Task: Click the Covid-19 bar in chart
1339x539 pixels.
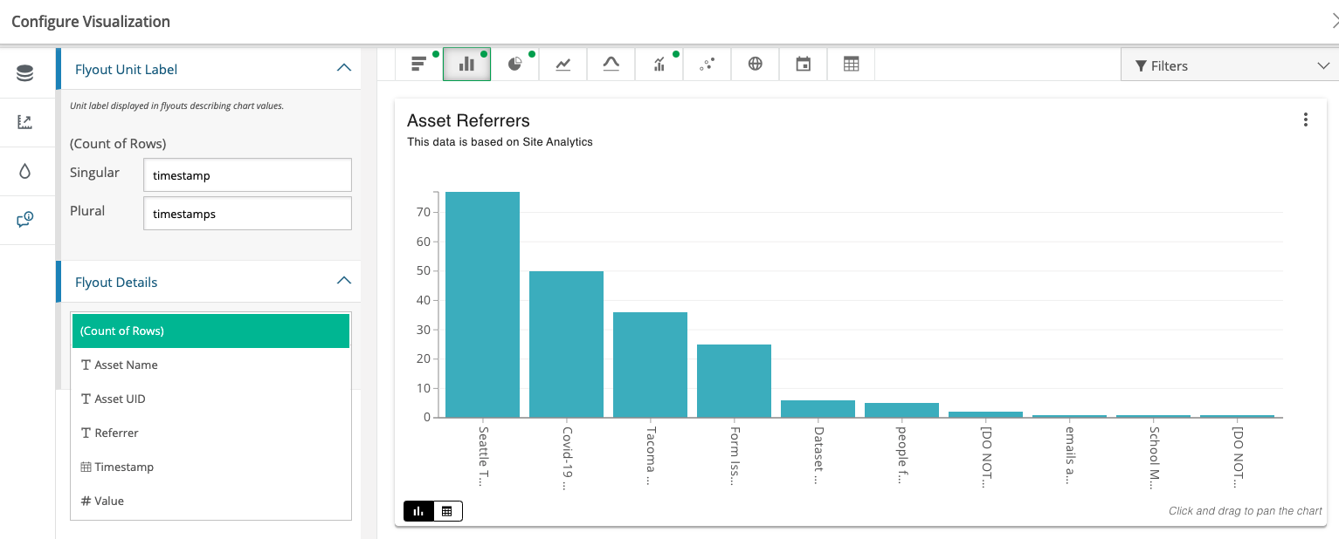Action: 566,344
